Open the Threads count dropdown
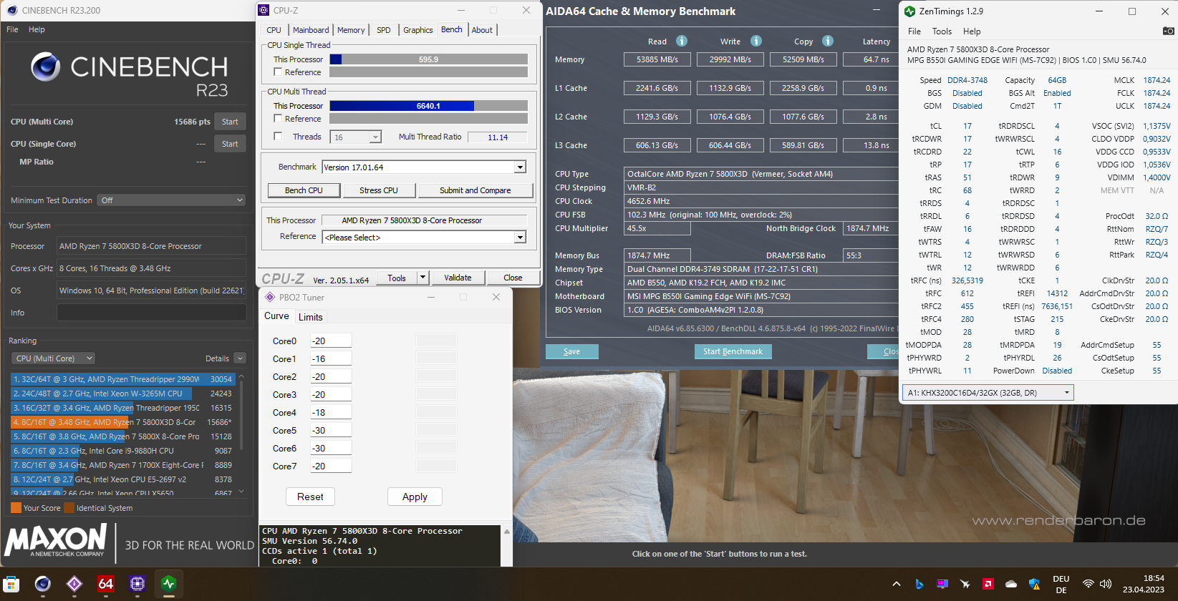1178x601 pixels. [375, 137]
